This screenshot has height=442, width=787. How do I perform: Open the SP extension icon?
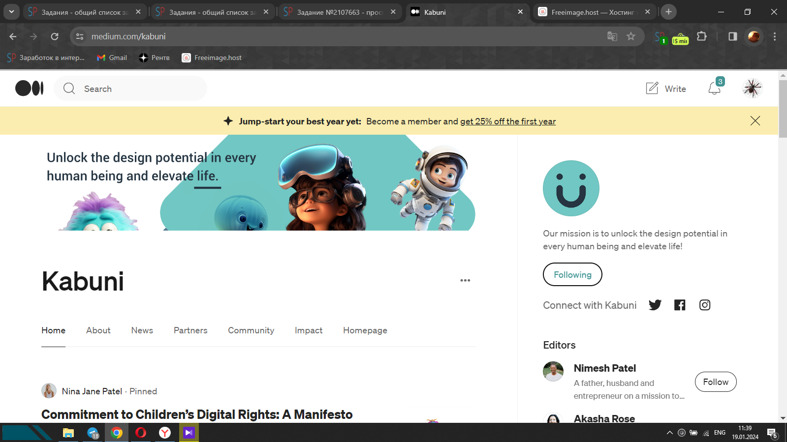661,37
